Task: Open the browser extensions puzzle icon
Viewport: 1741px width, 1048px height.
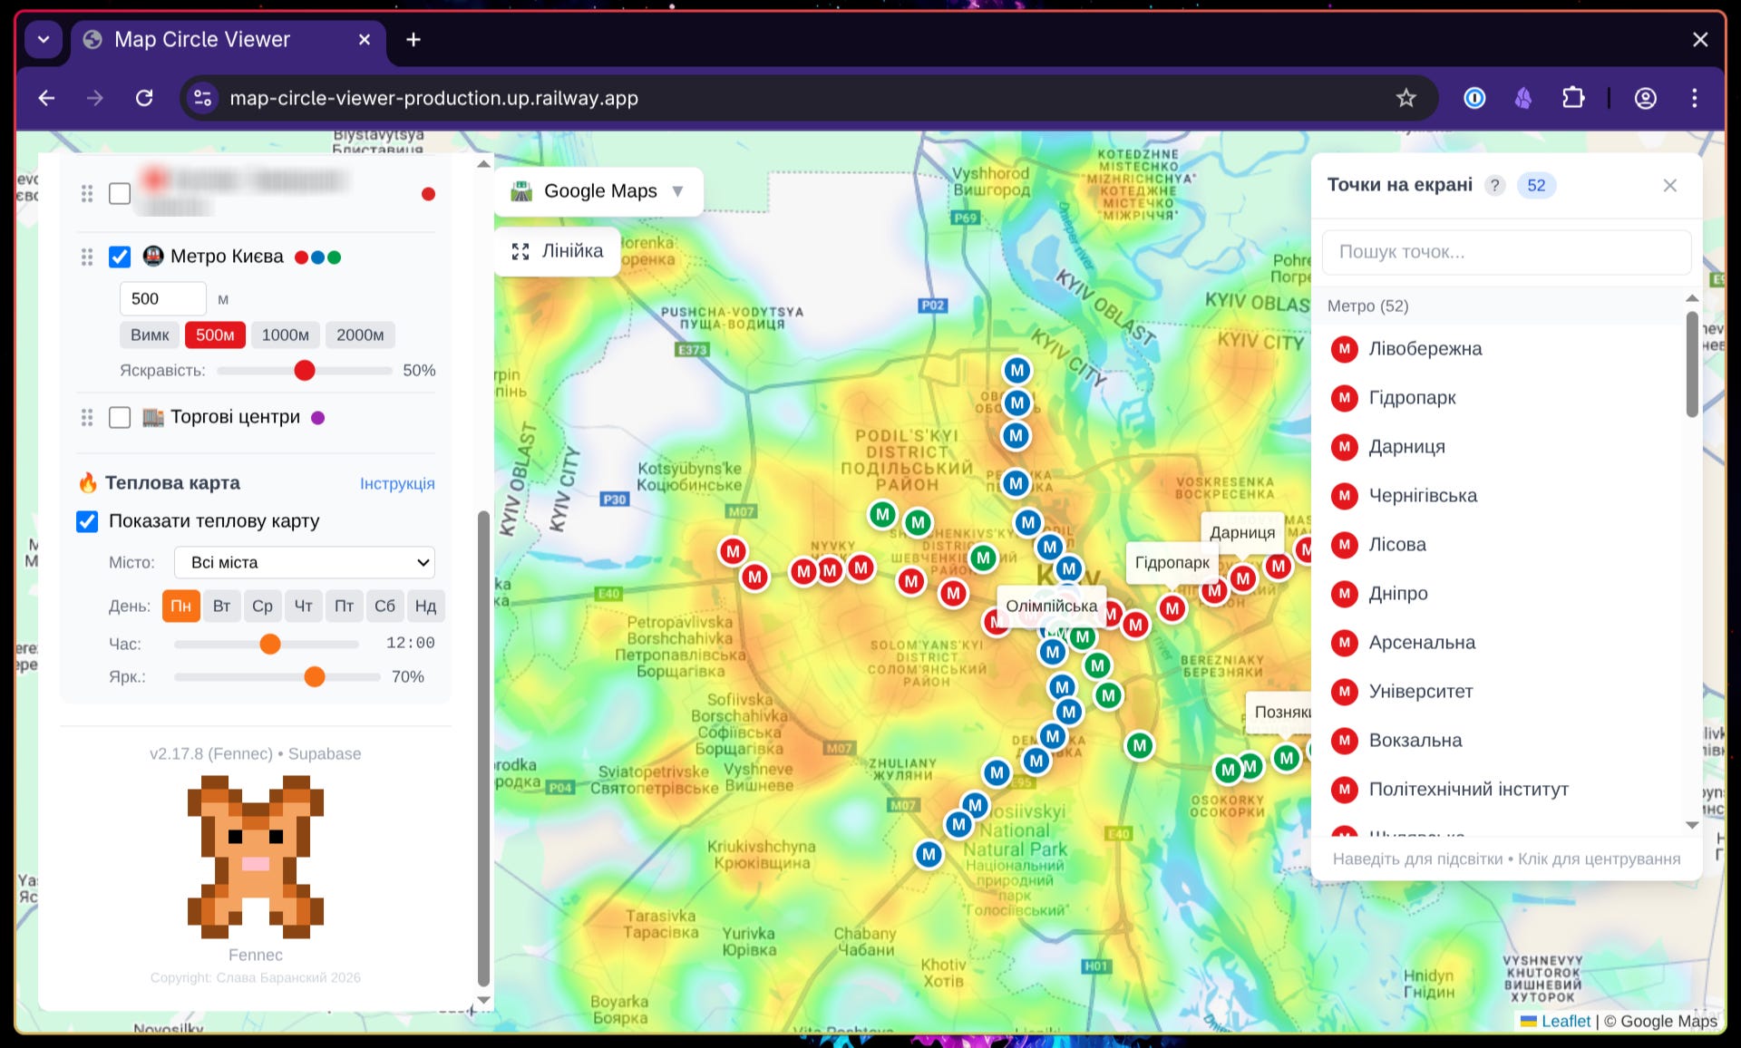Action: (x=1573, y=98)
